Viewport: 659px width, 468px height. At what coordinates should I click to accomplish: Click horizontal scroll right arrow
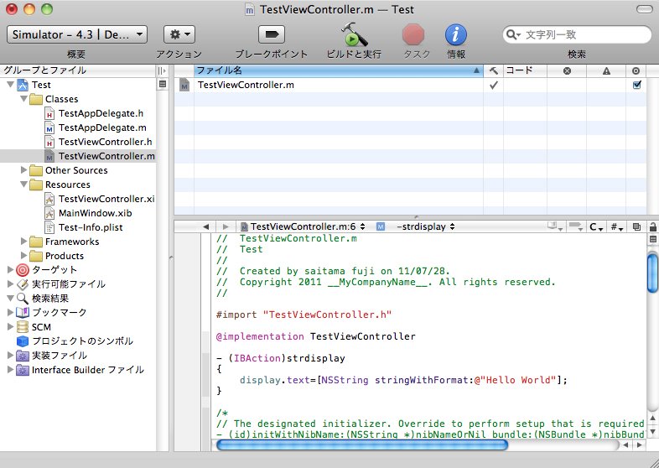[640, 445]
